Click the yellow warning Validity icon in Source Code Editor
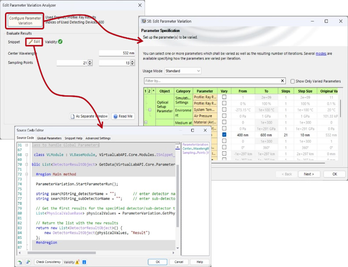 (77, 262)
